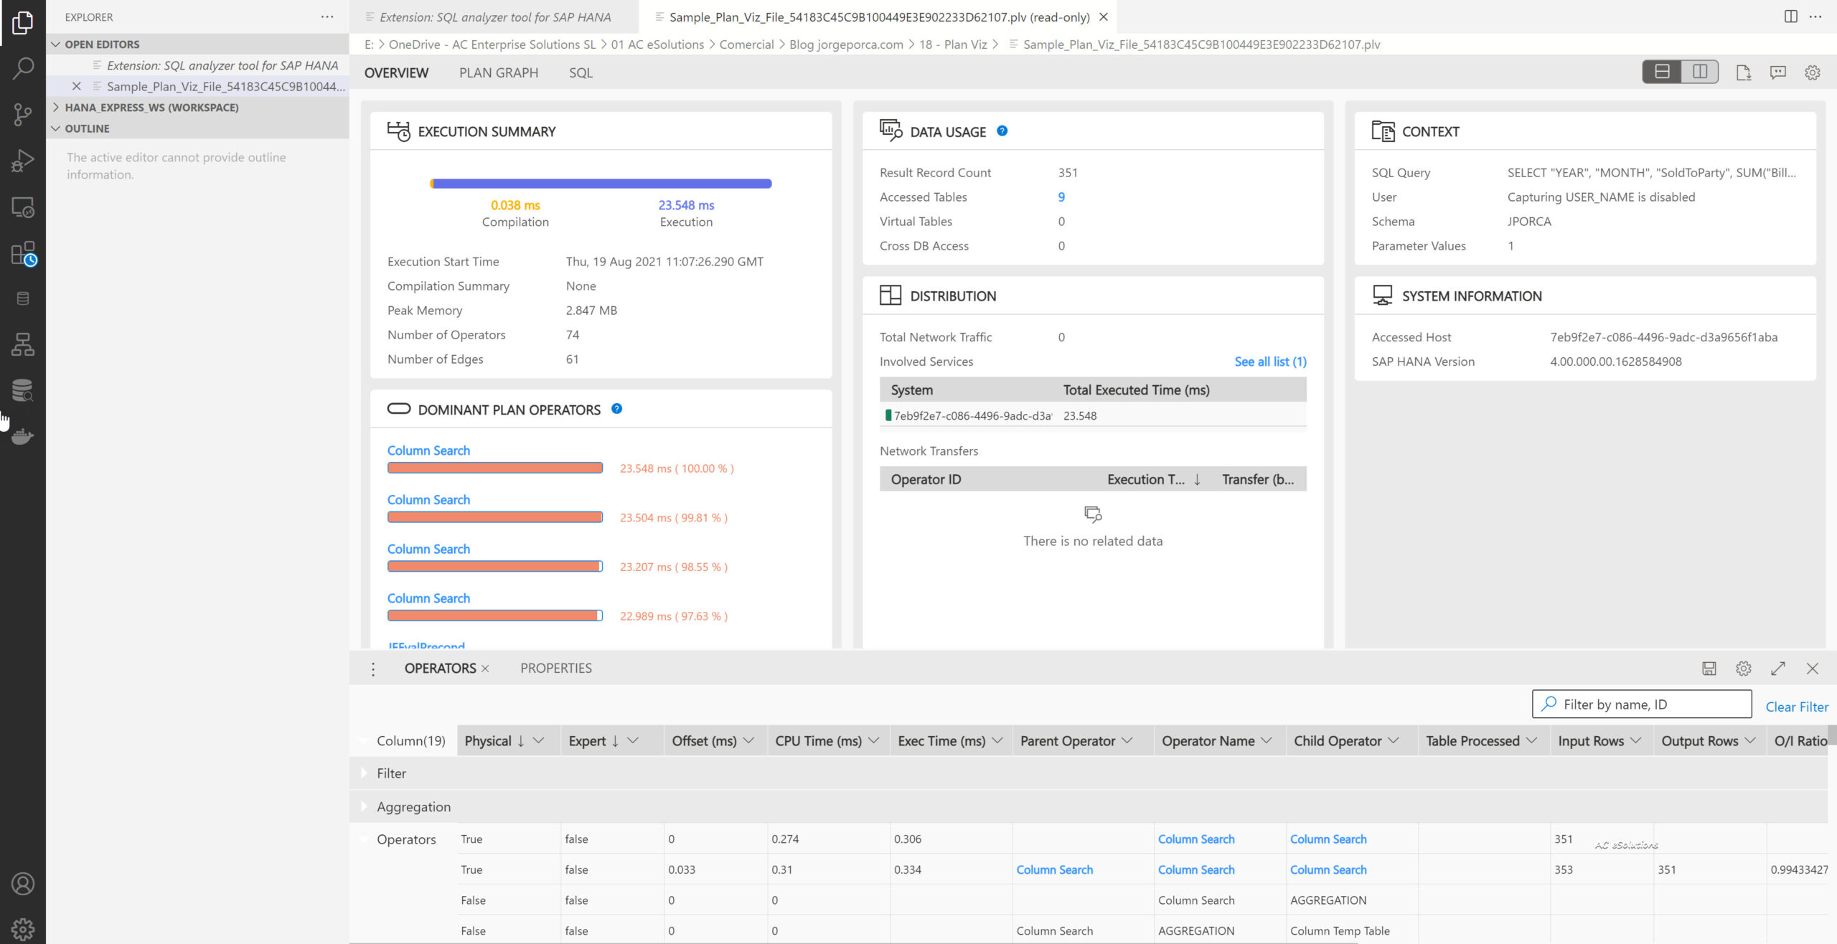Open Source Control view
The image size is (1837, 944).
pyautogui.click(x=24, y=114)
